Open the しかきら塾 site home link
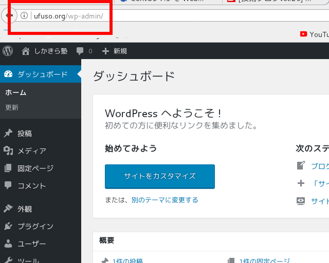Screen dimensions: 329x263 pyautogui.click(x=45, y=51)
